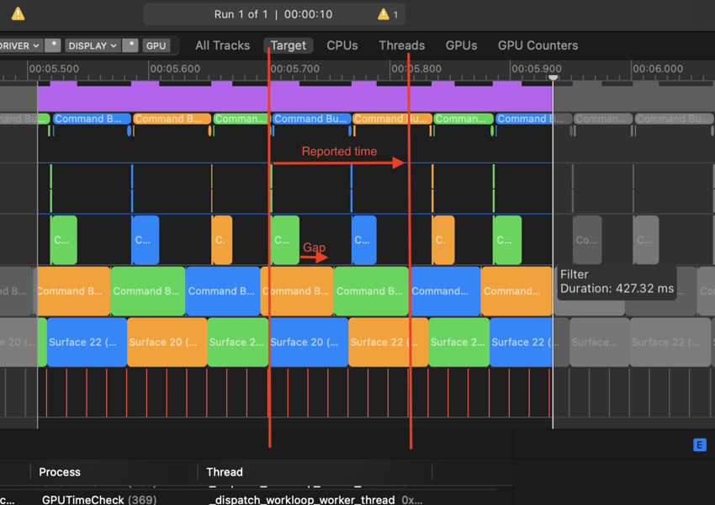This screenshot has height=505, width=715.
Task: Select the Threads view button
Action: (x=401, y=45)
